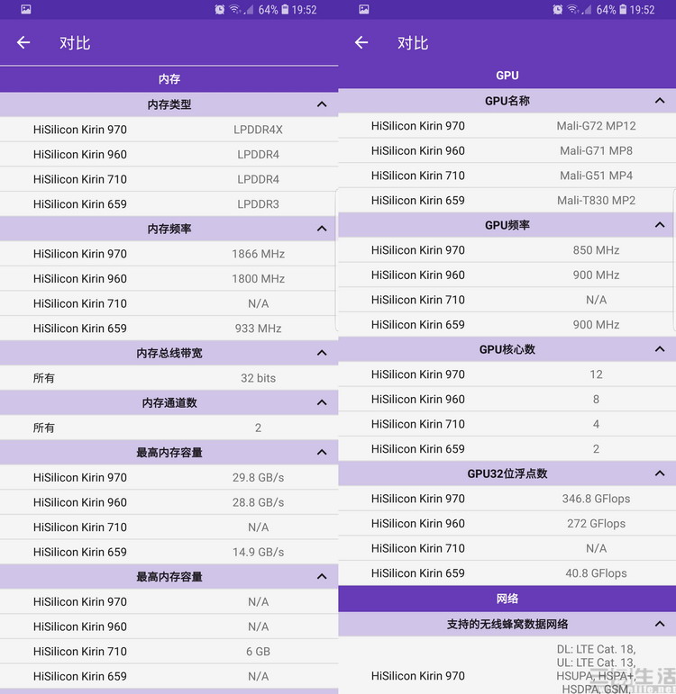Tap battery icon on GPU screen status bar

[x=623, y=9]
